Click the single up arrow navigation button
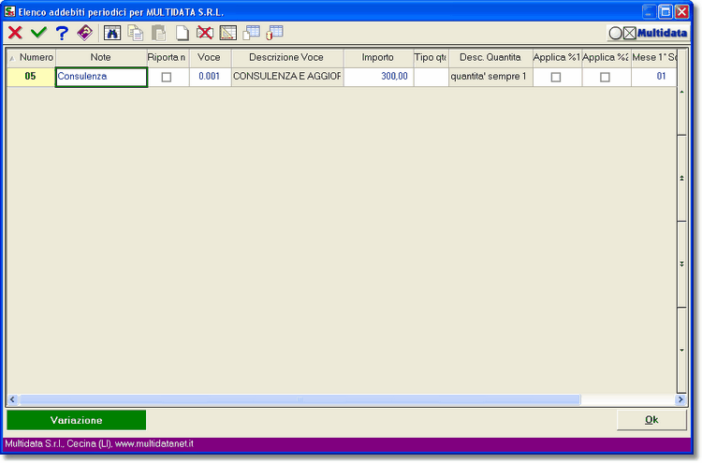 coord(681,93)
